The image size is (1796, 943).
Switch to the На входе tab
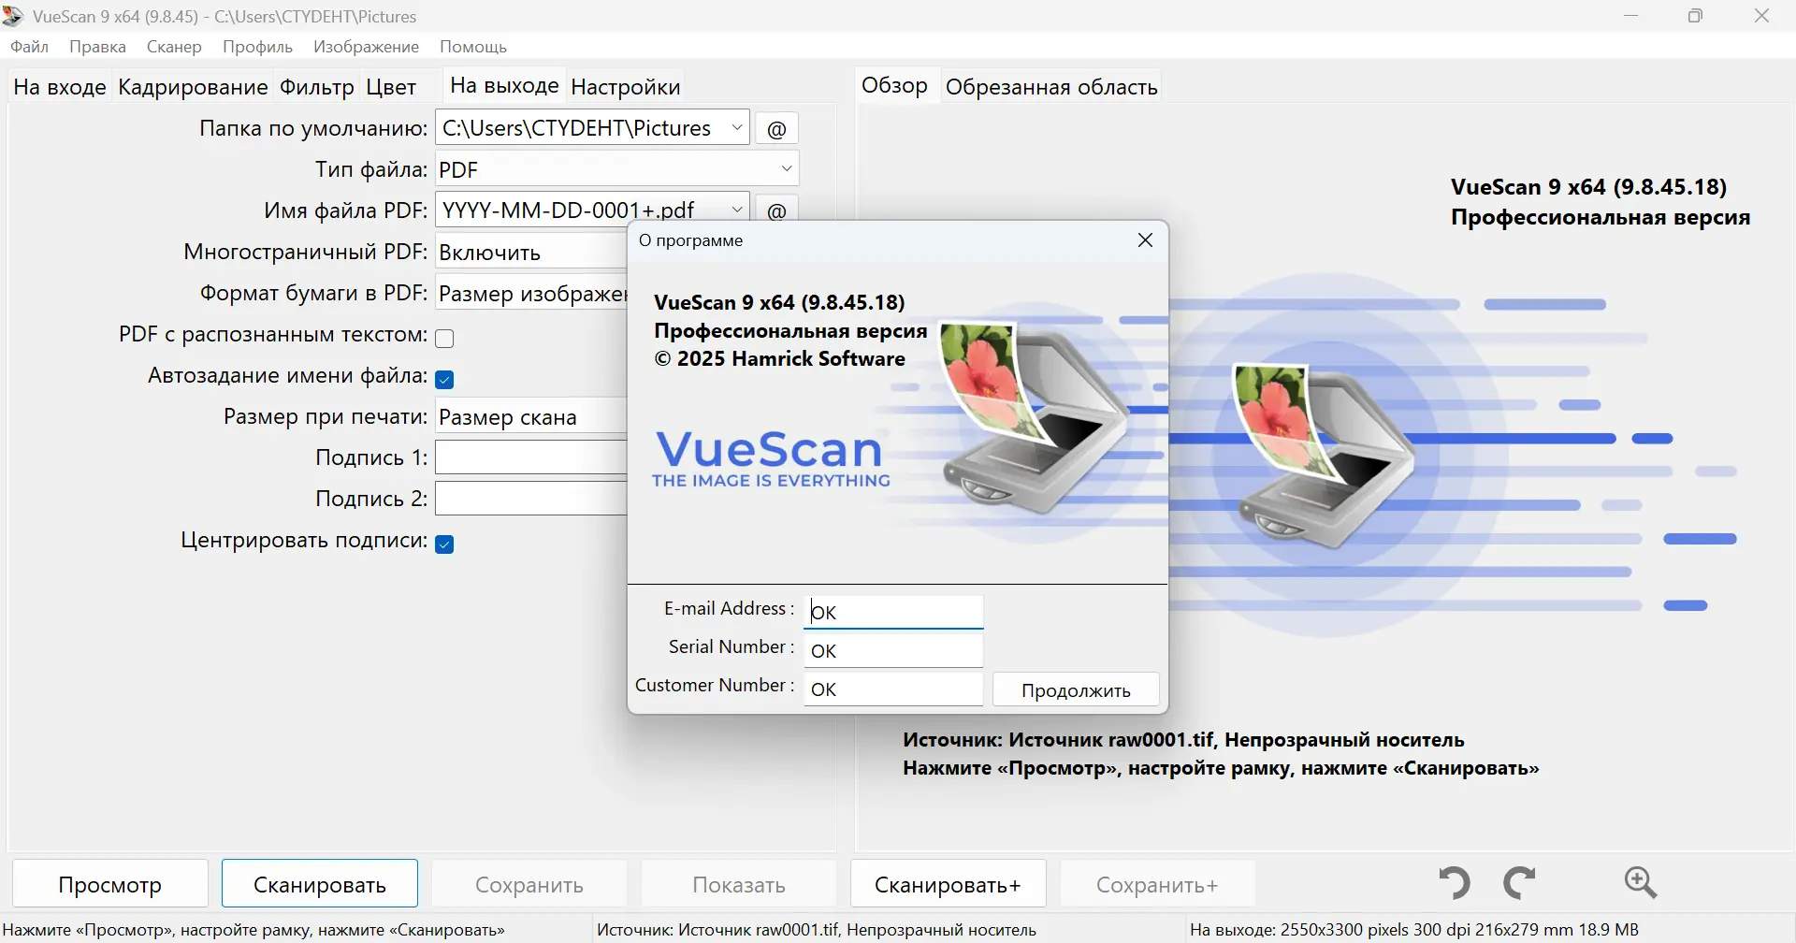point(60,87)
